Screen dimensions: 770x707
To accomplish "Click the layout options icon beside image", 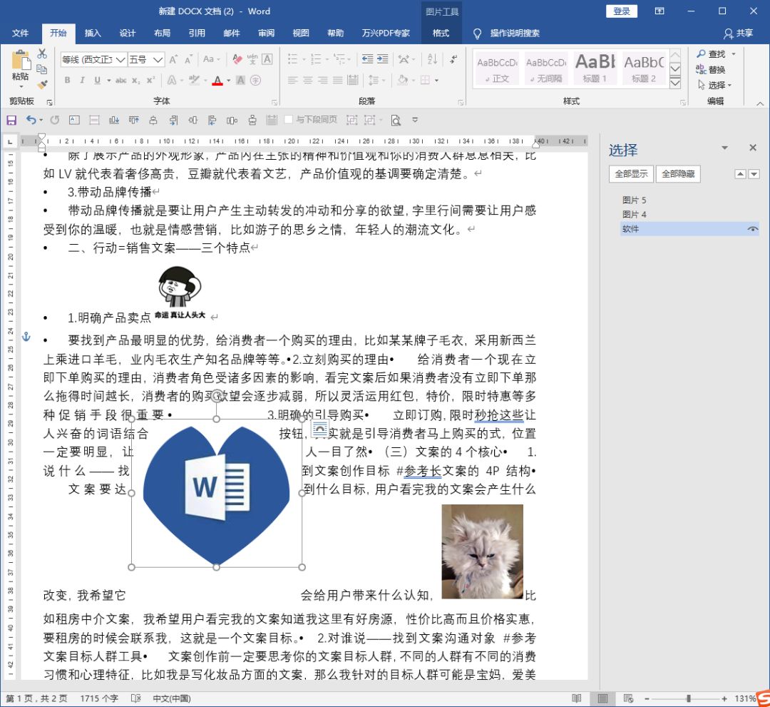I will (319, 429).
